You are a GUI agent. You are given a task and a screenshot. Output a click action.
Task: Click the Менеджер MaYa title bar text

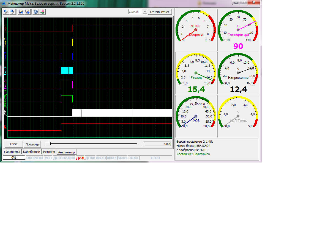46,3
